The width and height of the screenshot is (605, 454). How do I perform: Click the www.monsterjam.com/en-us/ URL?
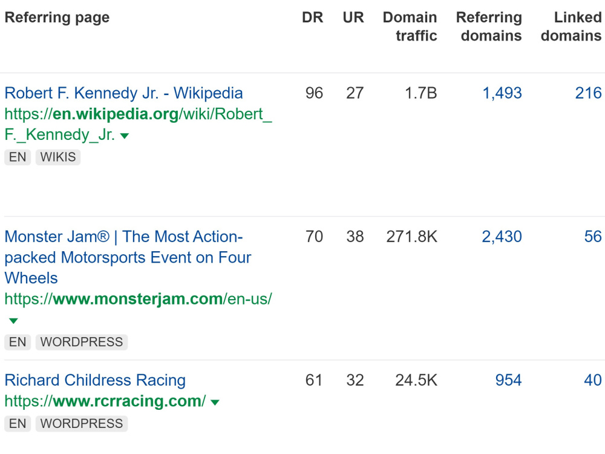138,299
